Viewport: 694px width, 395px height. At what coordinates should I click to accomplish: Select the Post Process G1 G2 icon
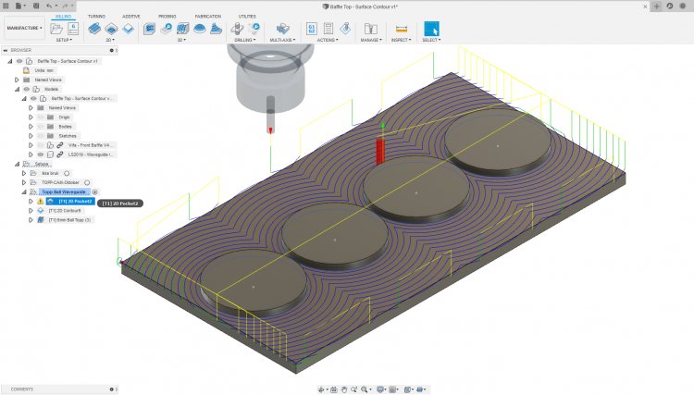(x=312, y=29)
